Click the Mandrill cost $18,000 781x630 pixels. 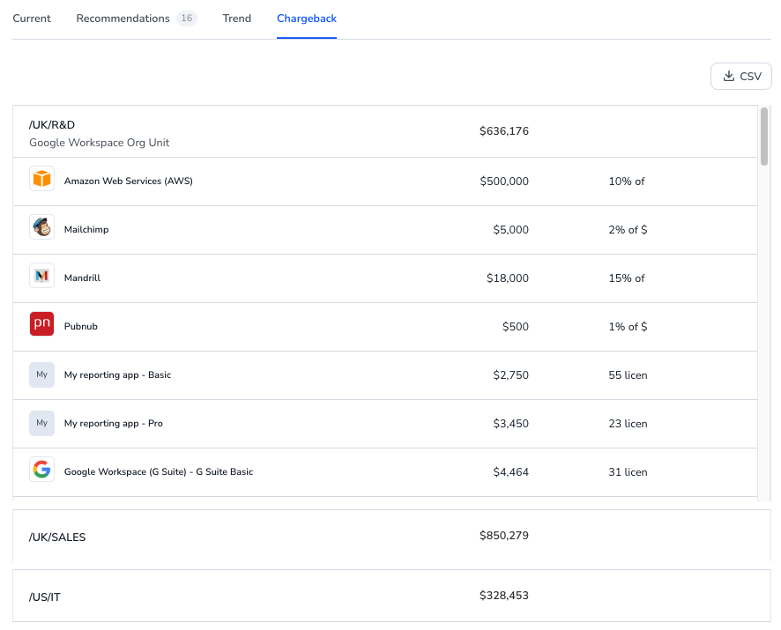coord(508,278)
